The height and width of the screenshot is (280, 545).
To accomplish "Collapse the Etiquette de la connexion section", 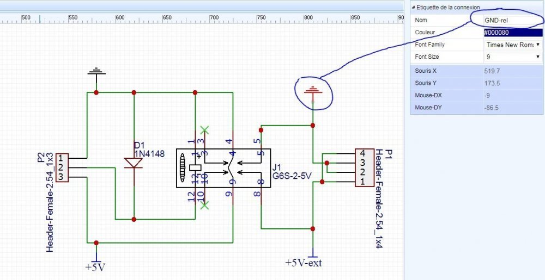I will click(x=413, y=7).
